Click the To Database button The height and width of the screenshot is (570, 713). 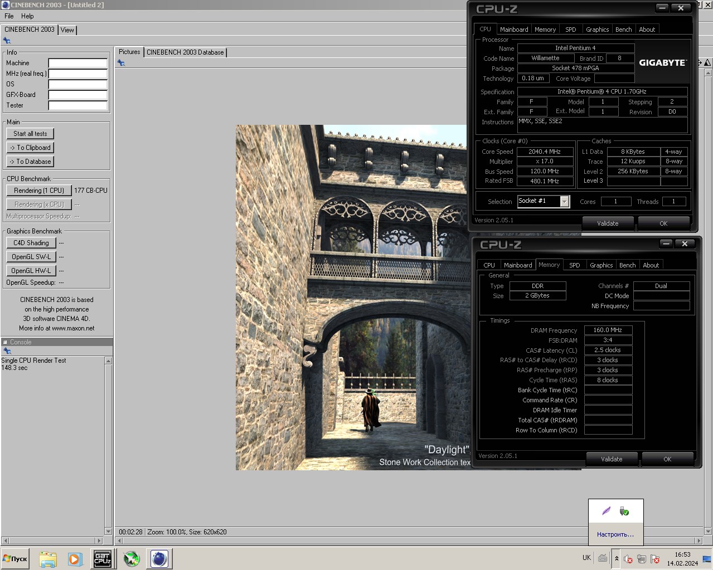pyautogui.click(x=30, y=162)
